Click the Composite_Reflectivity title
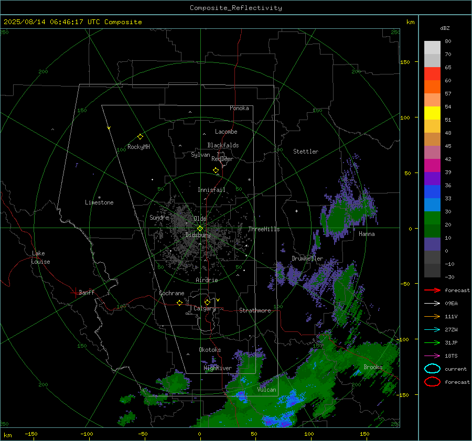 point(236,8)
